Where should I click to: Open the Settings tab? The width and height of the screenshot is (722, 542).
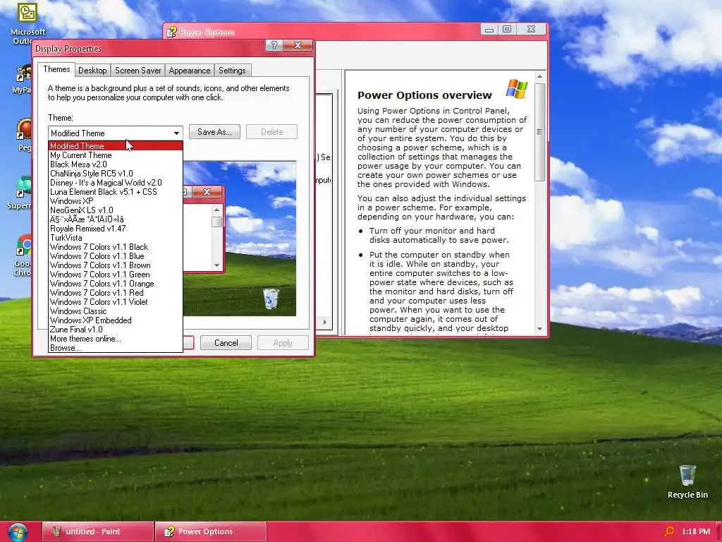(x=232, y=71)
